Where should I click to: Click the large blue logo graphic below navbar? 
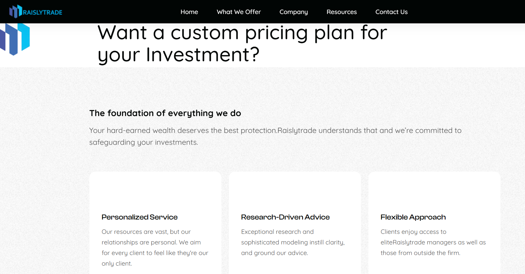click(x=15, y=39)
